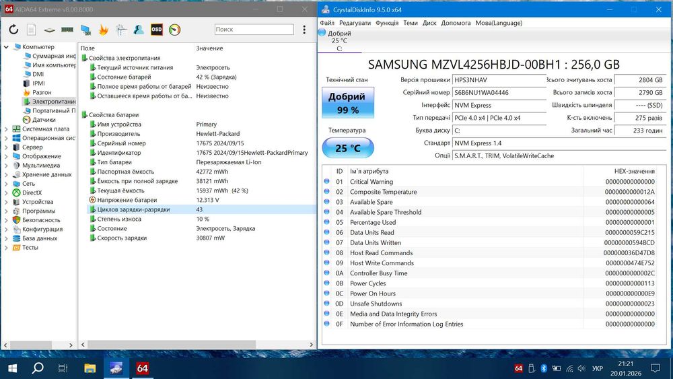Screen dimensions: 673x379
Task: Open the Функція menu
Action: click(x=387, y=23)
